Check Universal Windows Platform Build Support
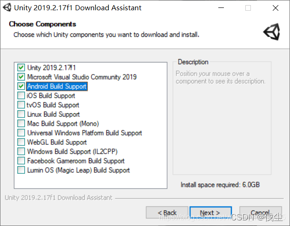290x226 pixels. (x=21, y=133)
